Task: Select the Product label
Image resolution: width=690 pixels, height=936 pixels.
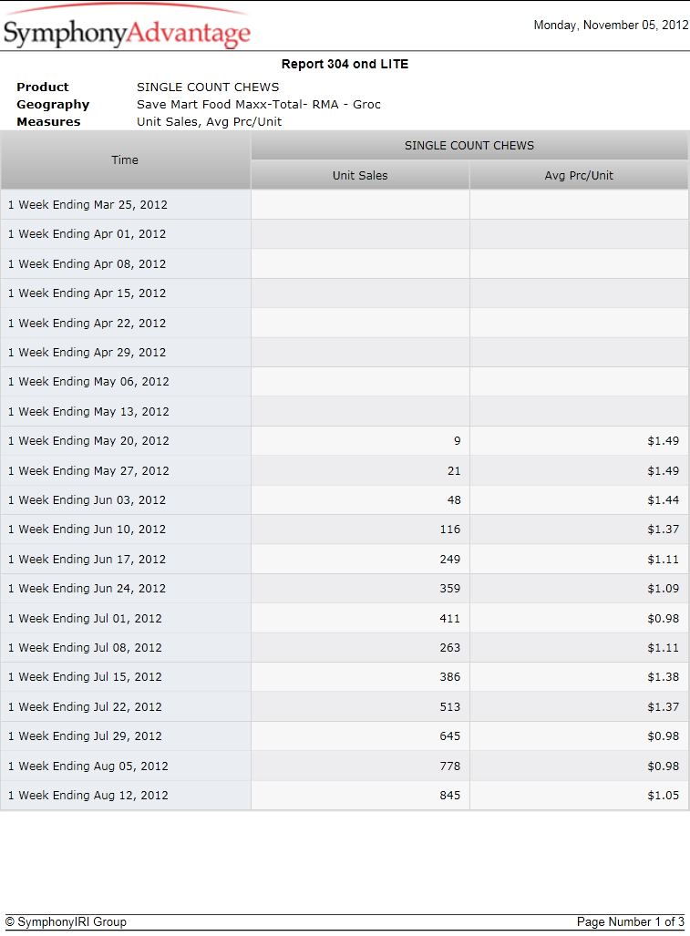Action: (x=42, y=87)
